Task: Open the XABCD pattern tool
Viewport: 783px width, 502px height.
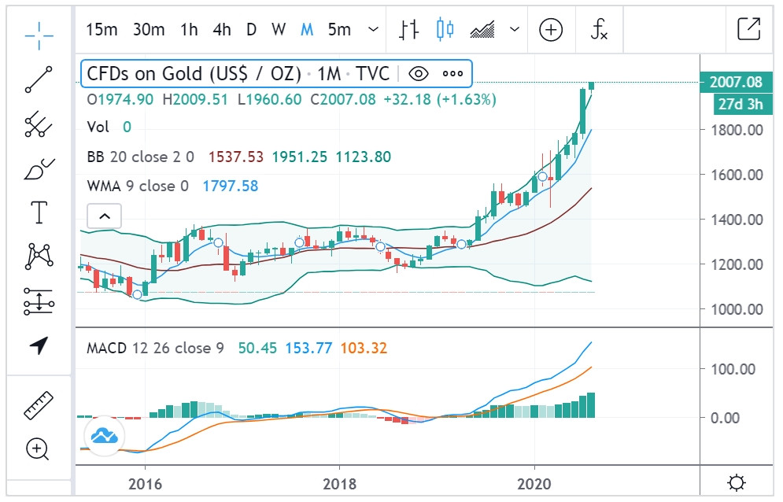Action: click(x=39, y=256)
